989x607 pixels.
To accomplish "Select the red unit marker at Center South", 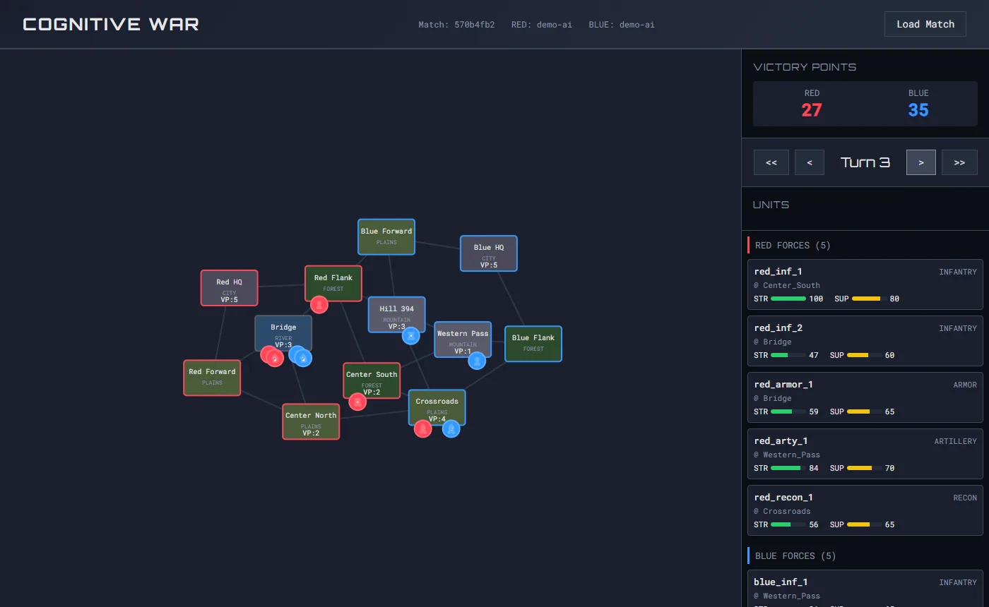I will click(357, 402).
